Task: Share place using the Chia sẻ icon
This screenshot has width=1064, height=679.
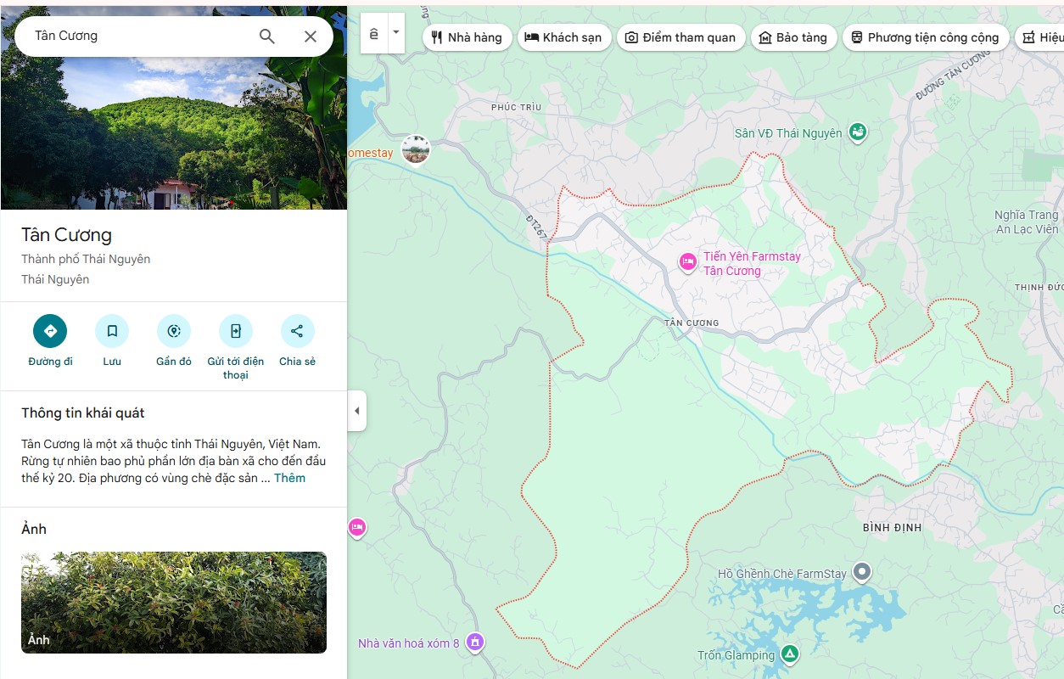Action: coord(297,331)
